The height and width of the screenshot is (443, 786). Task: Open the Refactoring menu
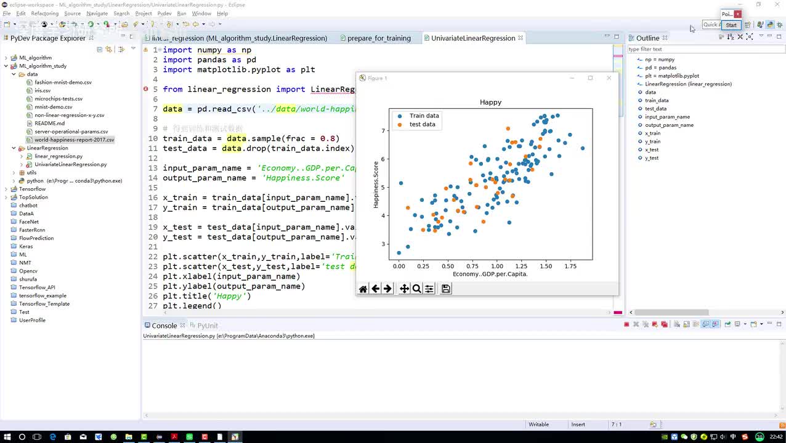(44, 14)
